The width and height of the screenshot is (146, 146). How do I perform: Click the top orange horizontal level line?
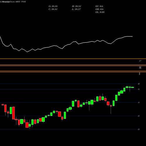click(x=73, y=59)
